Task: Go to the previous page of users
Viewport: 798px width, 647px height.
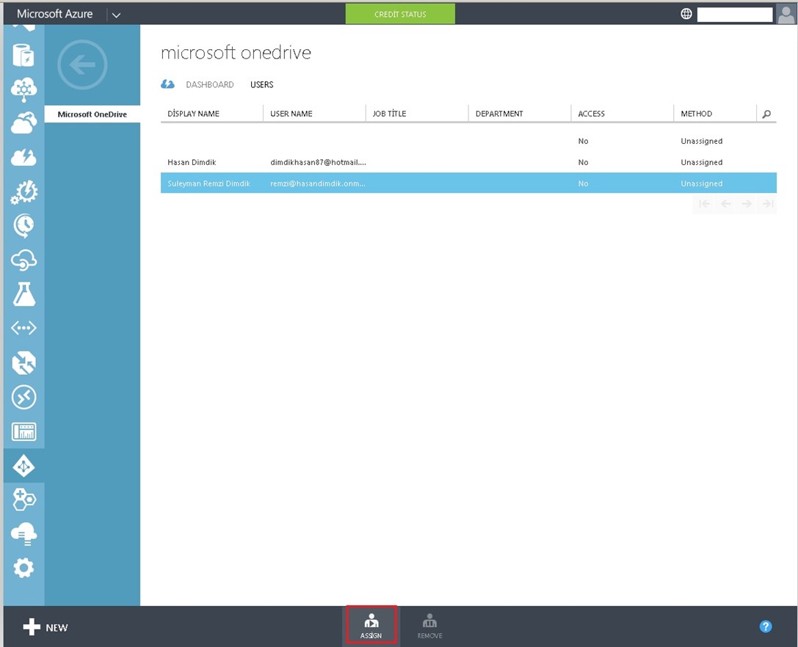Action: point(726,204)
